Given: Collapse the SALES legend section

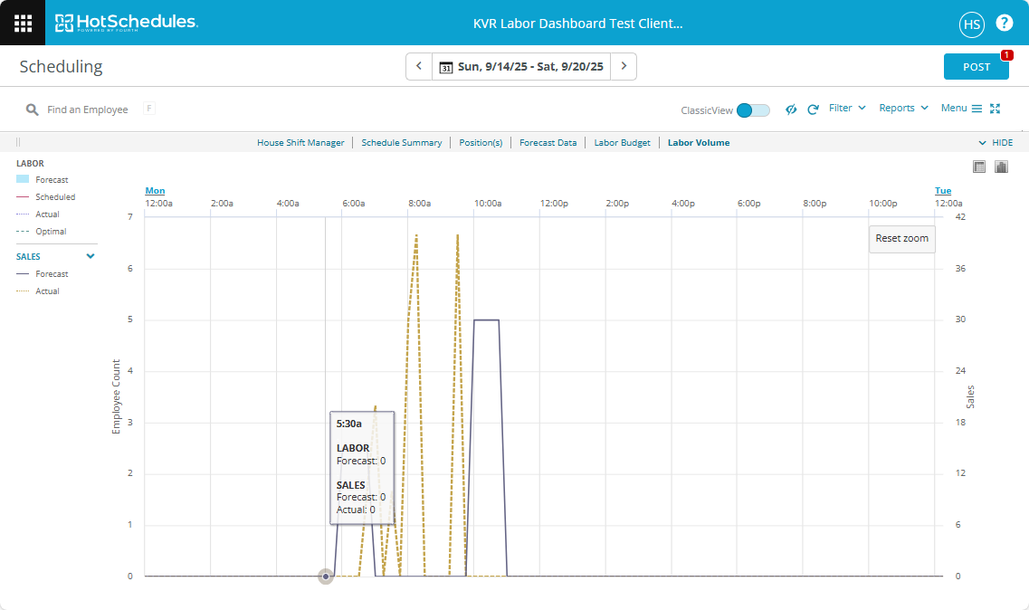Looking at the screenshot, I should tap(90, 256).
